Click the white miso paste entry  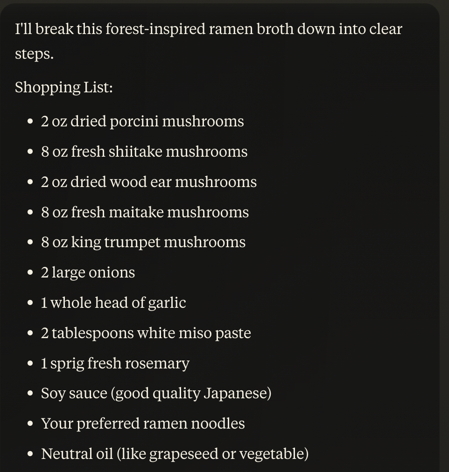click(x=146, y=333)
